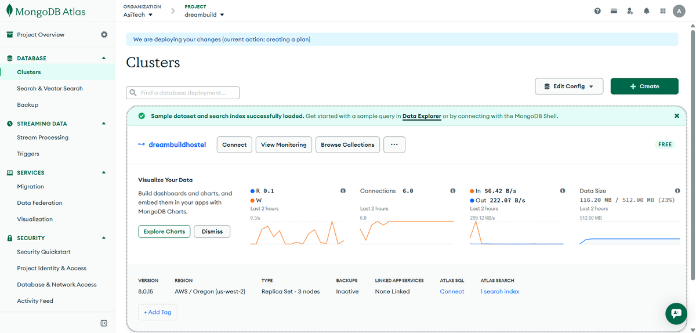
Task: Open Visualization in the sidebar
Action: [35, 219]
